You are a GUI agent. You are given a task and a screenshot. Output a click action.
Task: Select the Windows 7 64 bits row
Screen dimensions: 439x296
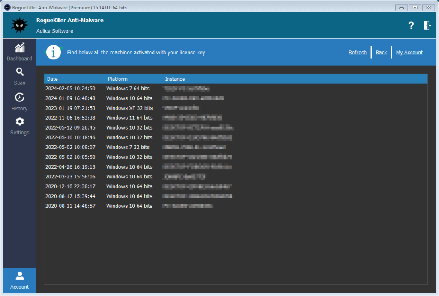click(128, 89)
